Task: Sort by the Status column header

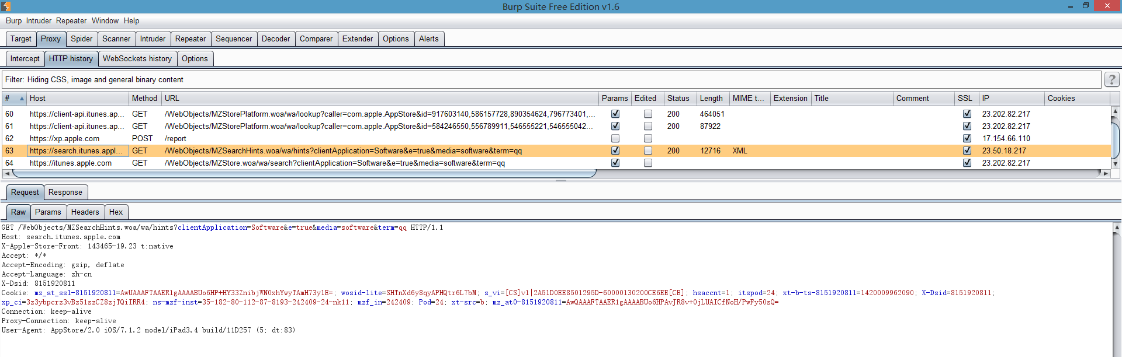Action: click(680, 98)
